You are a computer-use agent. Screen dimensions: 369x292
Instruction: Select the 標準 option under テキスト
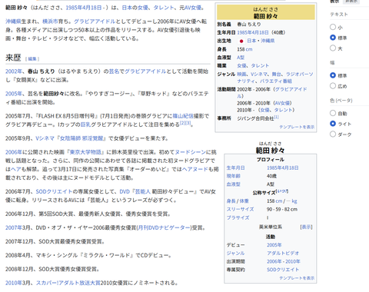click(333, 38)
